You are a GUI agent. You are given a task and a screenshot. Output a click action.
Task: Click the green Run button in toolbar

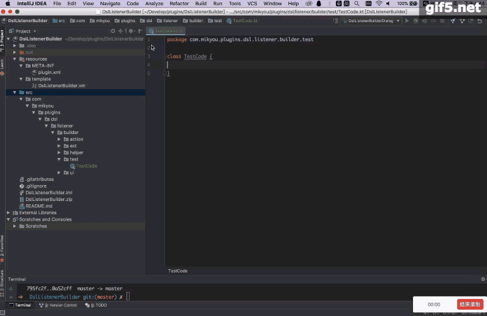[405, 21]
